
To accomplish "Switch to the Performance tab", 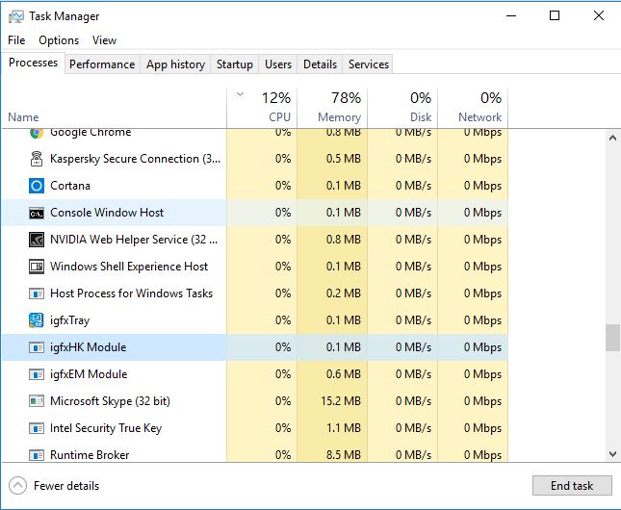I will [x=102, y=64].
